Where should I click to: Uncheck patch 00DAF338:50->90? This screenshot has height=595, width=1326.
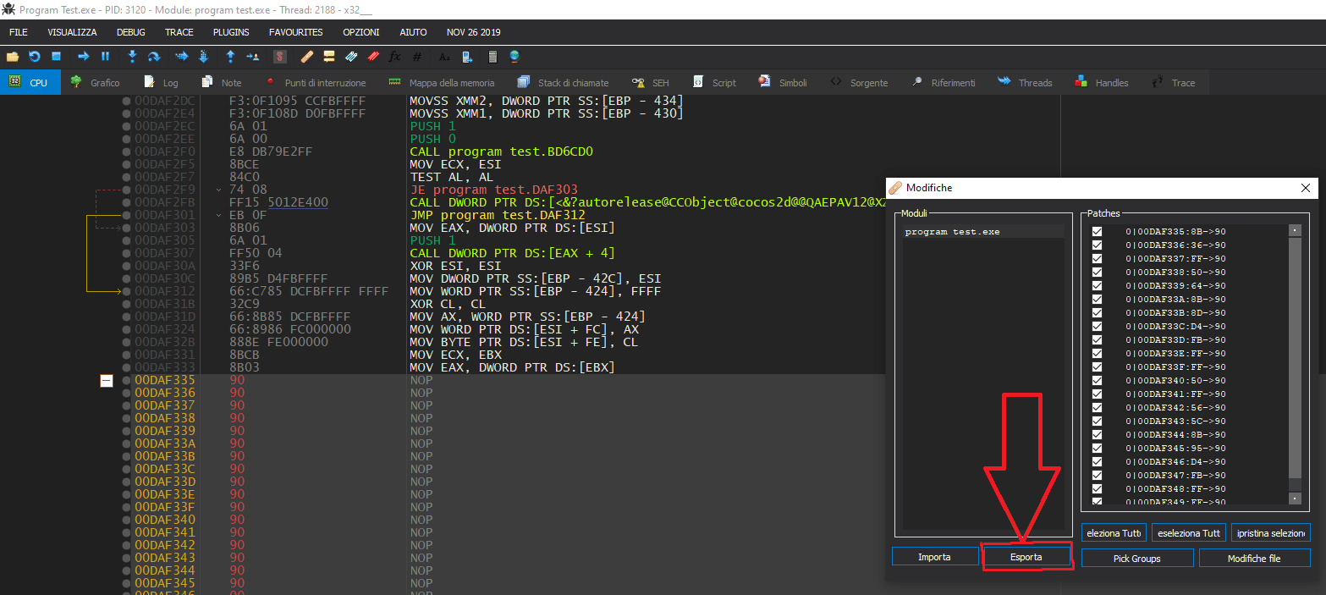(1098, 272)
